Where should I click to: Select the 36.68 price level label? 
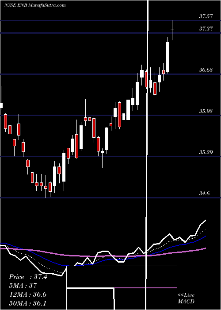click(x=206, y=70)
